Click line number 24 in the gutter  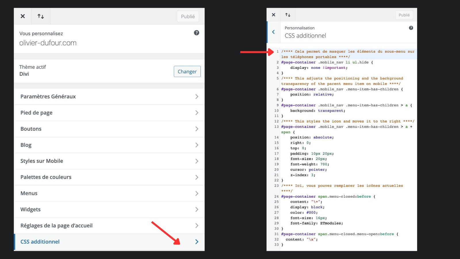[277, 197]
